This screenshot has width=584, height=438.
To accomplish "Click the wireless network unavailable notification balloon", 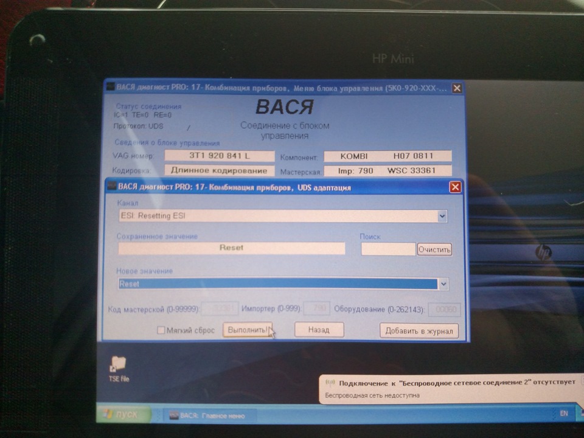I will (x=451, y=389).
